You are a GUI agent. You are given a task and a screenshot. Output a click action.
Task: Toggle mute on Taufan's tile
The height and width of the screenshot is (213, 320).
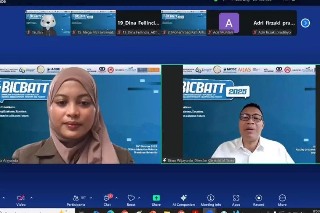pos(29,32)
